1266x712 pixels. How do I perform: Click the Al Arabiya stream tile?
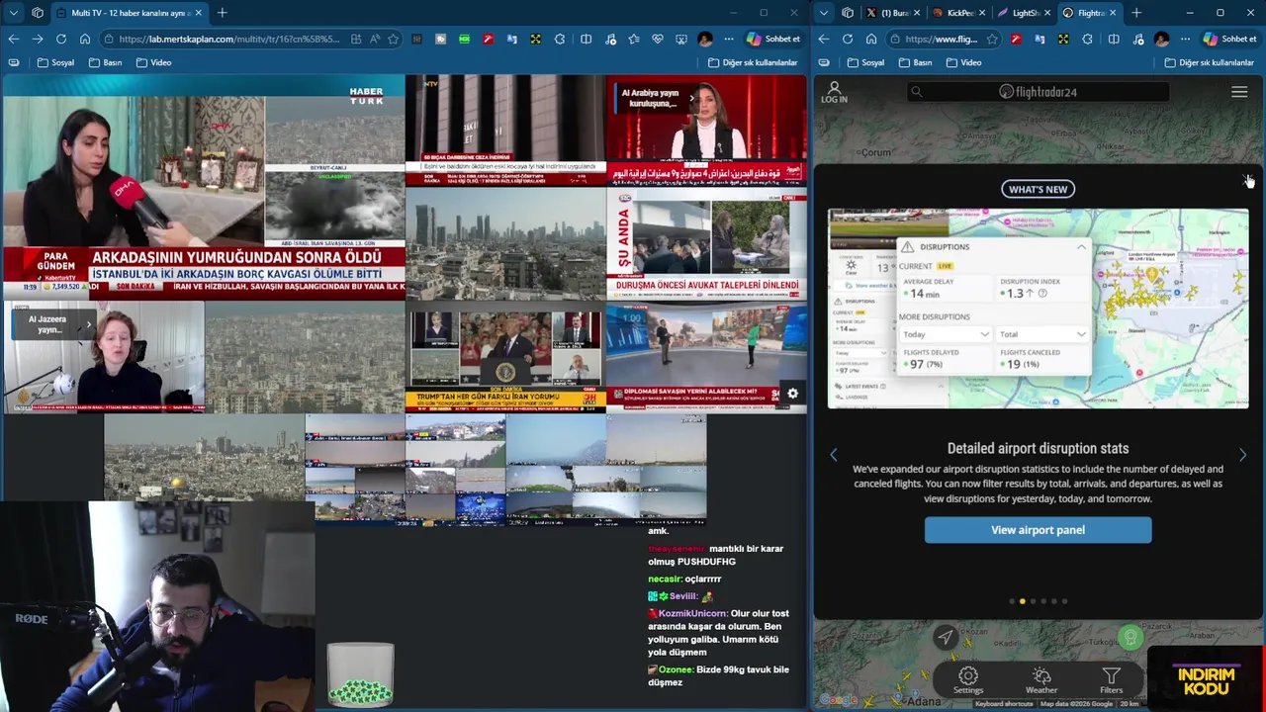(x=706, y=131)
